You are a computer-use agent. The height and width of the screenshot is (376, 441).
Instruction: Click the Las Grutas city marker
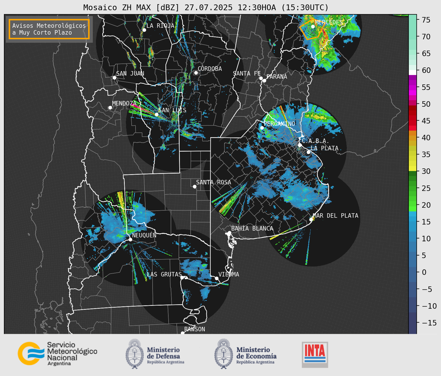(182, 277)
